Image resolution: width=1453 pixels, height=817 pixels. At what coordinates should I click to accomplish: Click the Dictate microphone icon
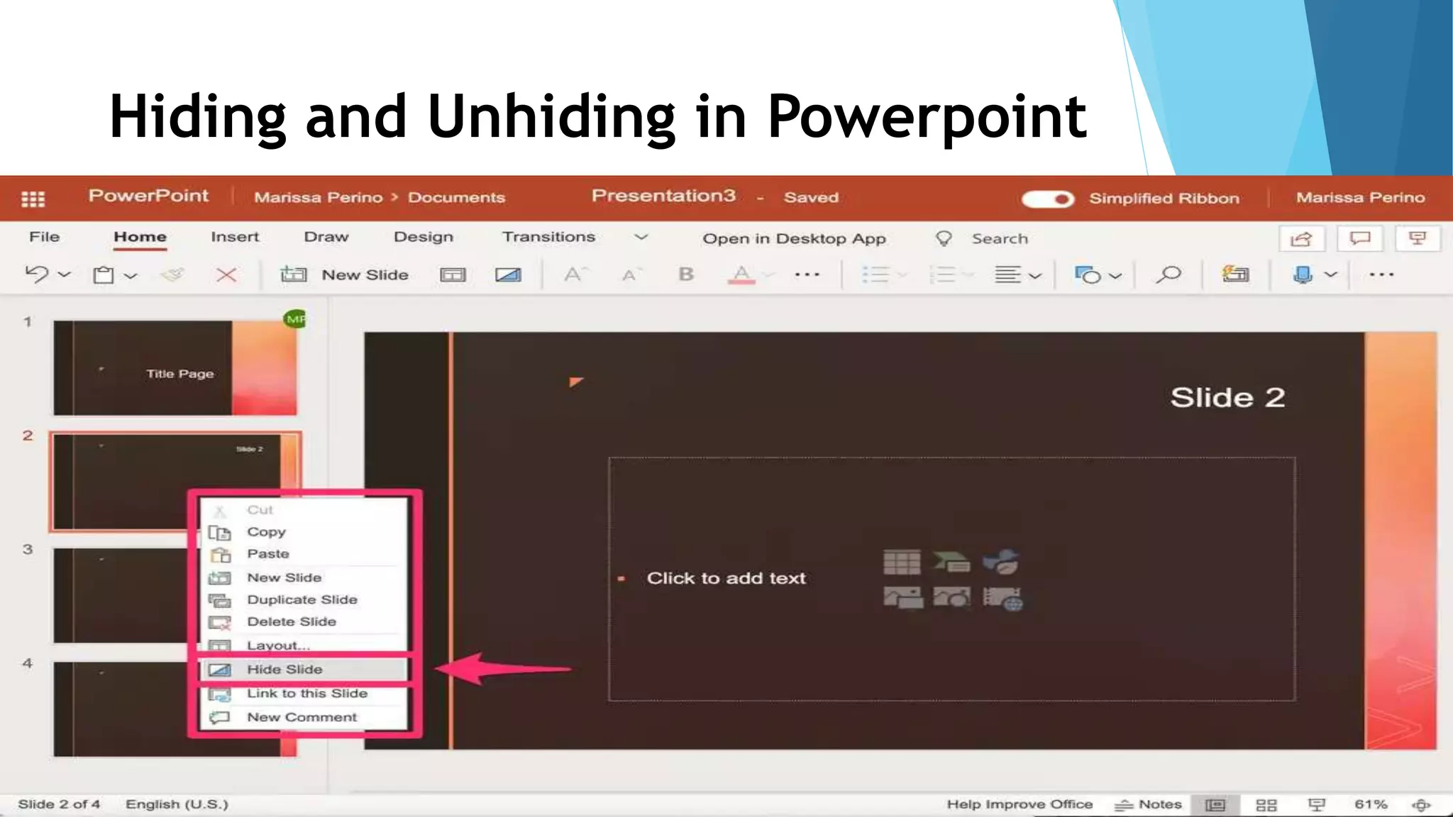coord(1303,274)
